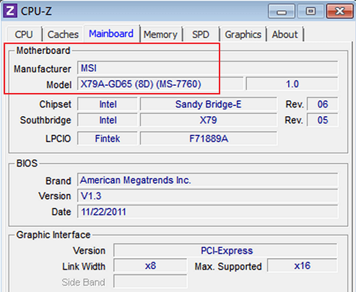Click the BIOS Date label
The image size is (356, 292).
click(61, 212)
